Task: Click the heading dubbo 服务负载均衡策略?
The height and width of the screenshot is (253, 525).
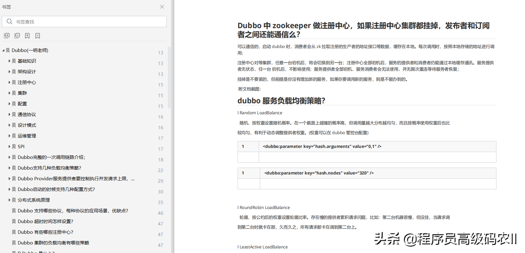Action: coord(281,101)
